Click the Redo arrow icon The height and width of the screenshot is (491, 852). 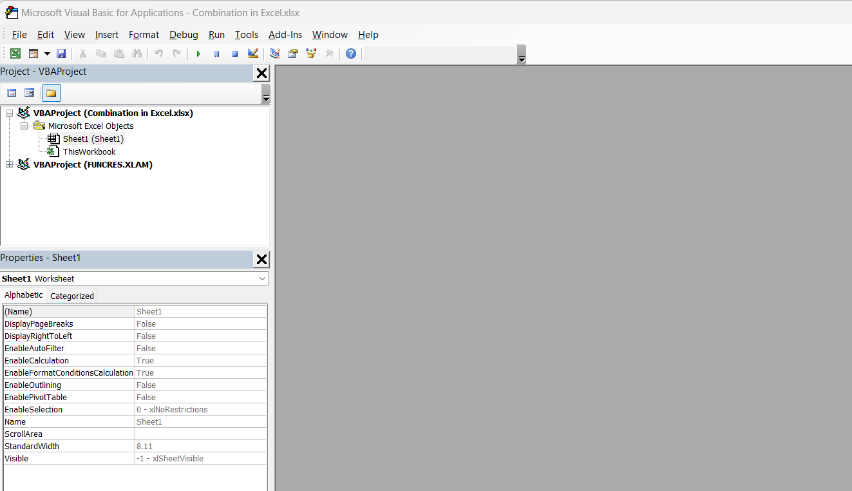tap(176, 53)
